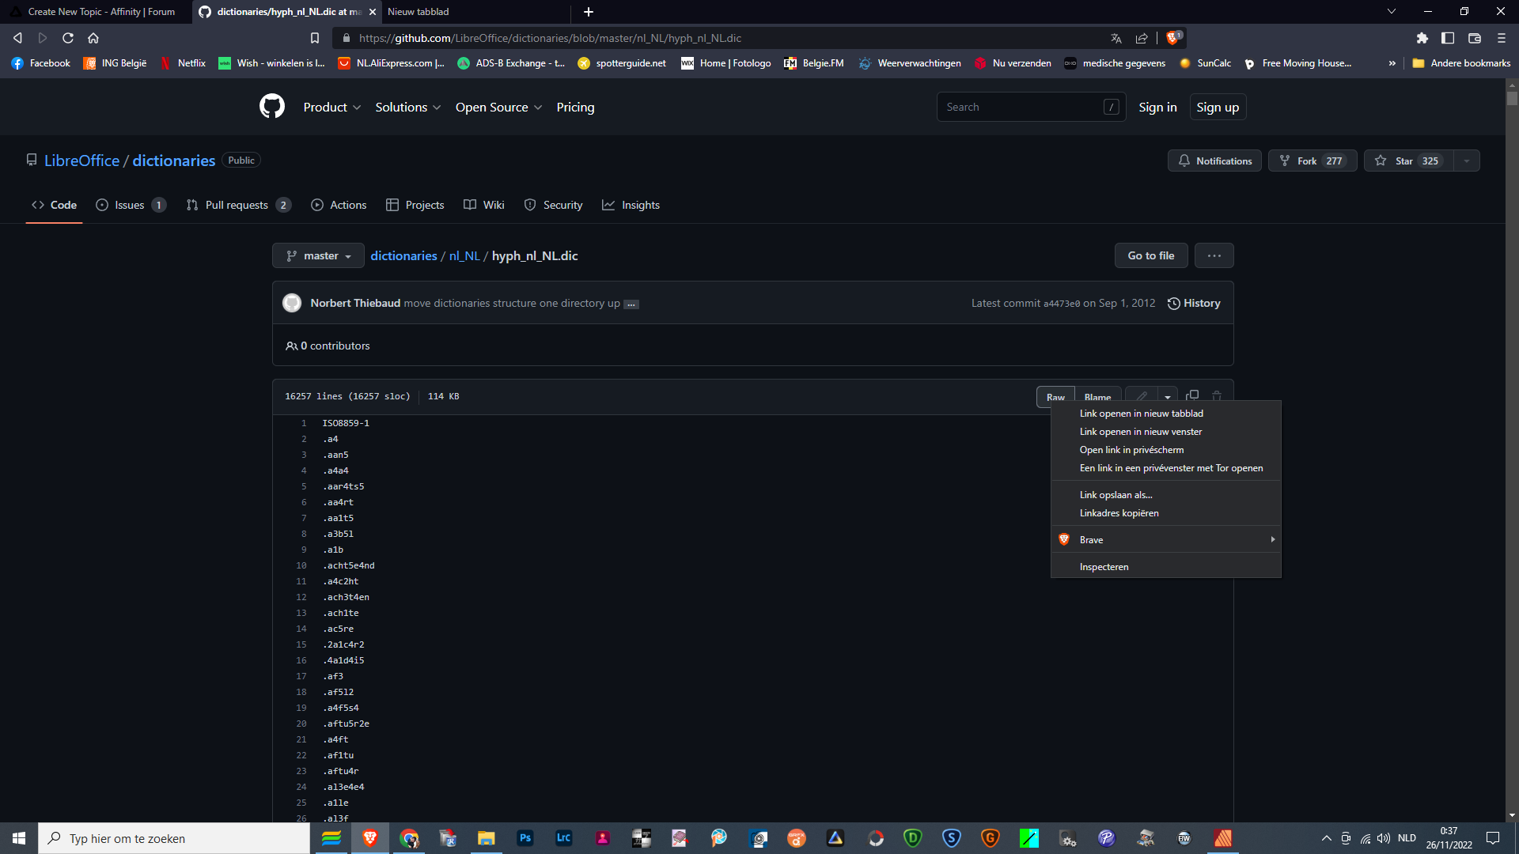
Task: Switch to the Pull requests tab
Action: (237, 205)
